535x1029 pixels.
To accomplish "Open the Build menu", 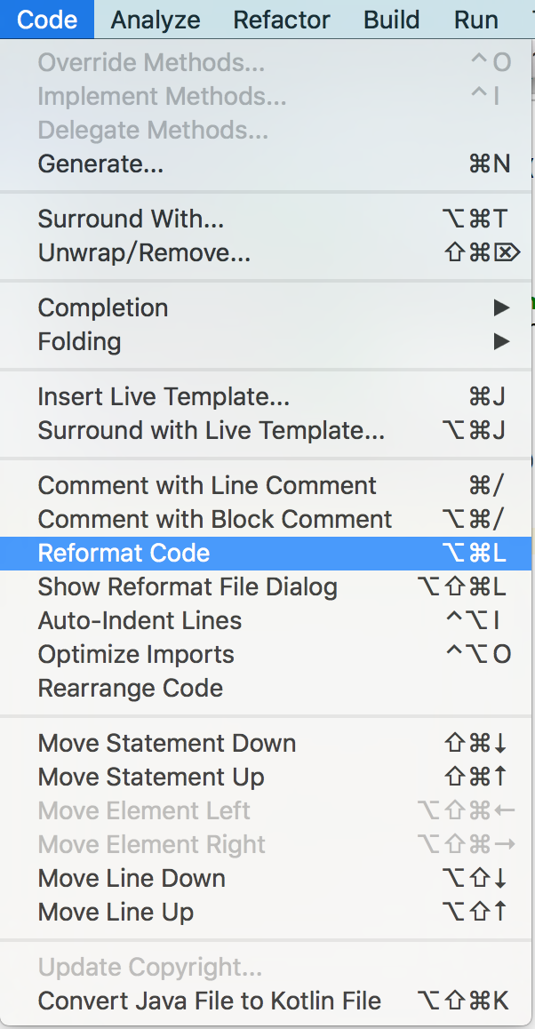I will (x=392, y=20).
